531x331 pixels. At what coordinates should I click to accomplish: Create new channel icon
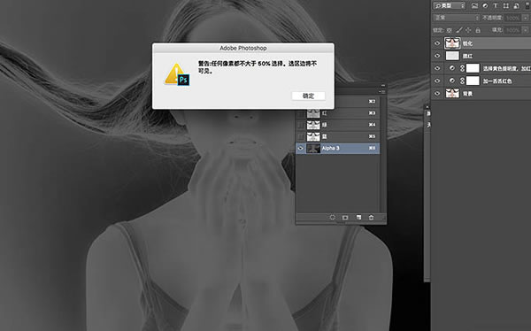click(358, 218)
